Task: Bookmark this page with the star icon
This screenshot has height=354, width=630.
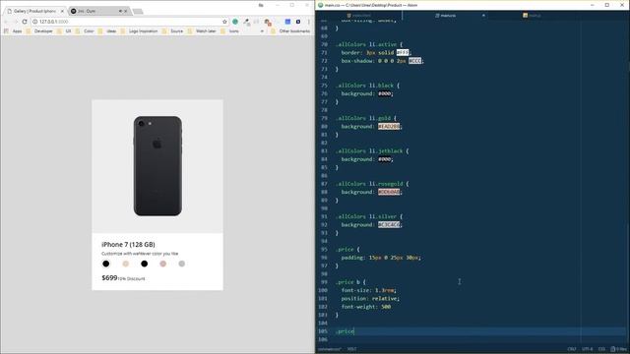Action: pos(224,22)
